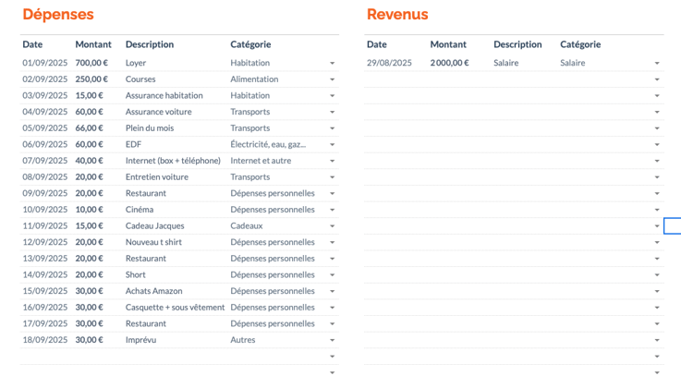Click the Salaire description cell in Revenus
This screenshot has height=376, width=681.
[x=506, y=63]
